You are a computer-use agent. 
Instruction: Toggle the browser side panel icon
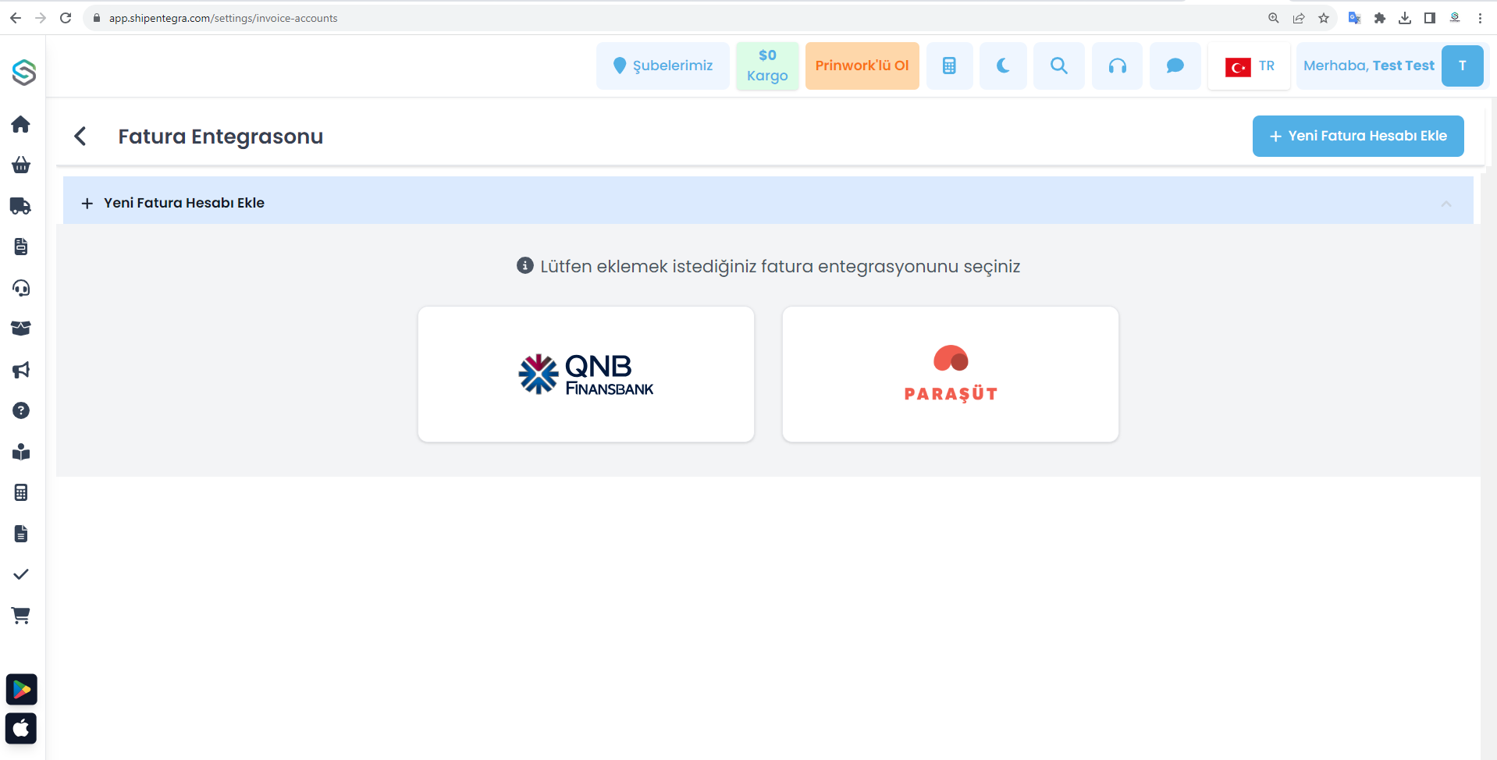pyautogui.click(x=1430, y=18)
